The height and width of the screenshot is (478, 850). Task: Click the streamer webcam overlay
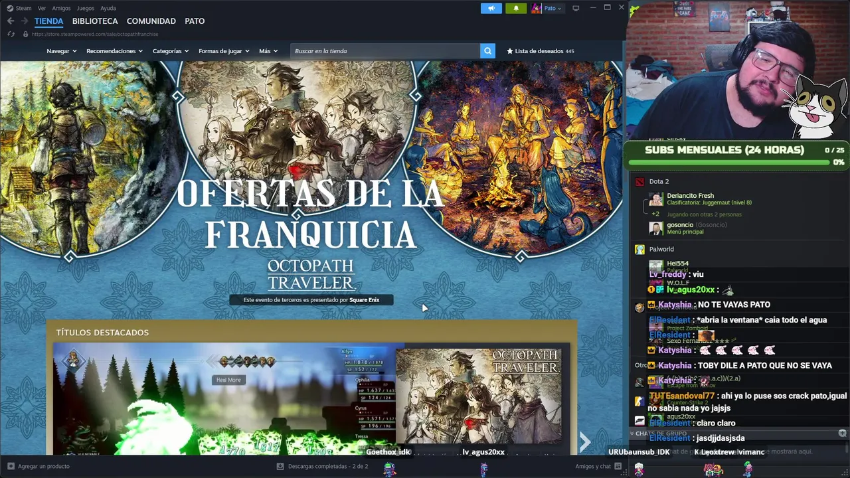pos(738,70)
